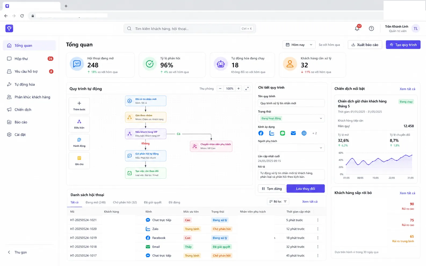Click the TL user avatar
This screenshot has height=266, width=426.
coord(416,28)
